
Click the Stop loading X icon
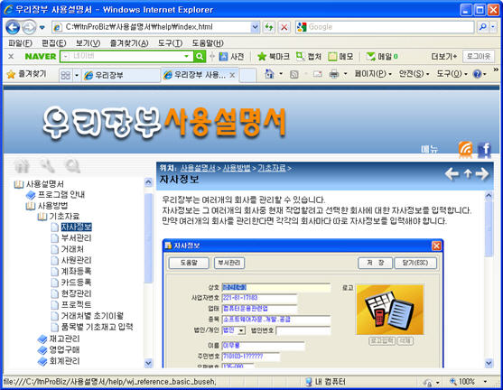pyautogui.click(x=284, y=27)
